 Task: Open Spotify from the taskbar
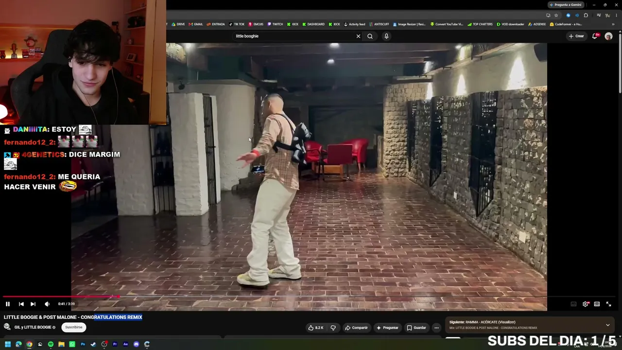tap(51, 345)
